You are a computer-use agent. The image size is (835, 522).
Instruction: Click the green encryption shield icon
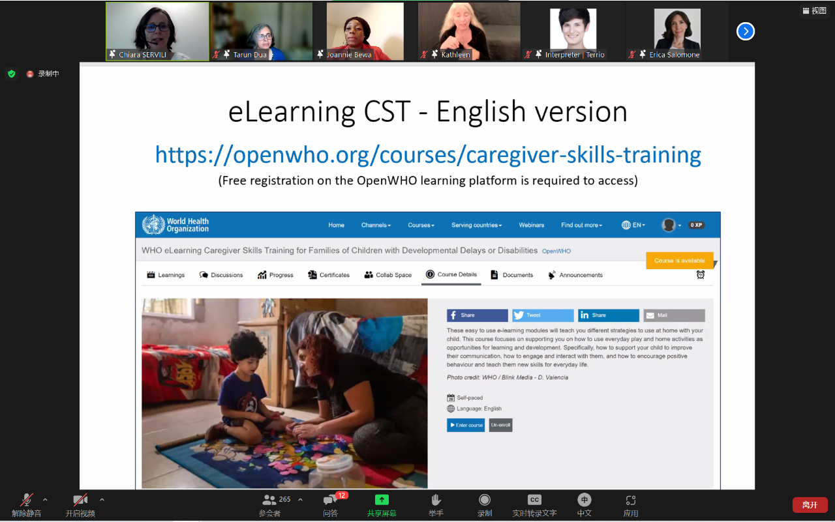11,74
